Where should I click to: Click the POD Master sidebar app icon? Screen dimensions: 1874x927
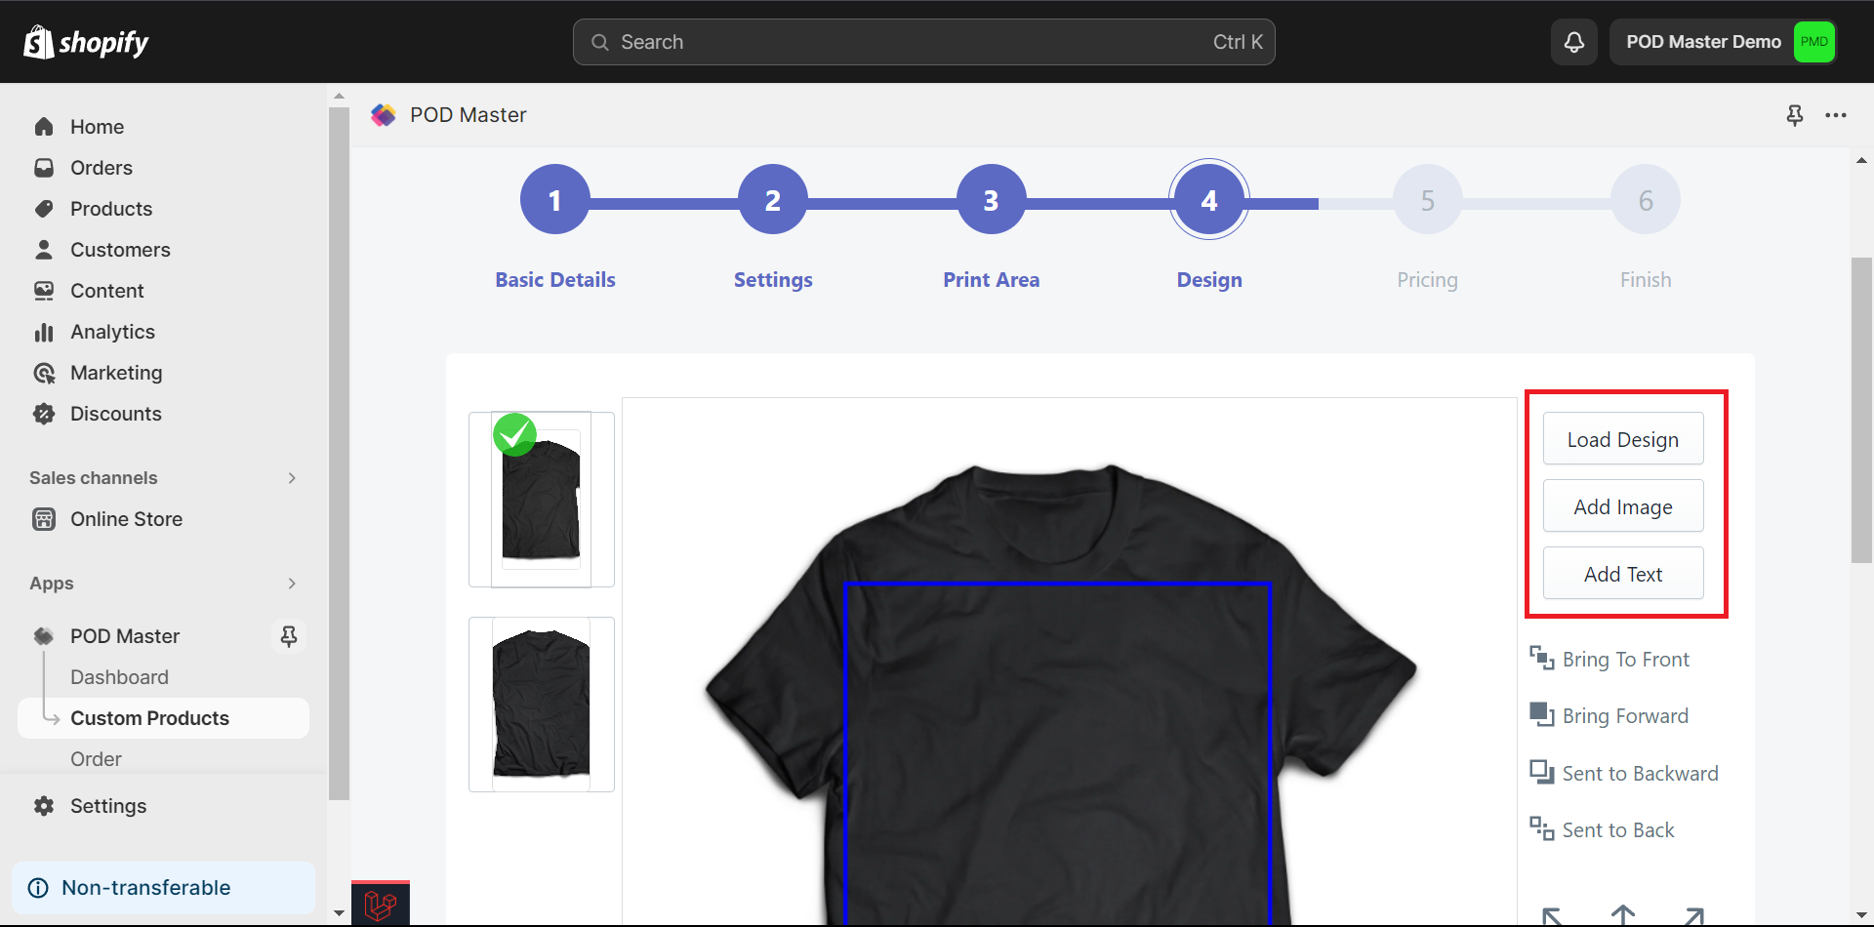pos(44,636)
